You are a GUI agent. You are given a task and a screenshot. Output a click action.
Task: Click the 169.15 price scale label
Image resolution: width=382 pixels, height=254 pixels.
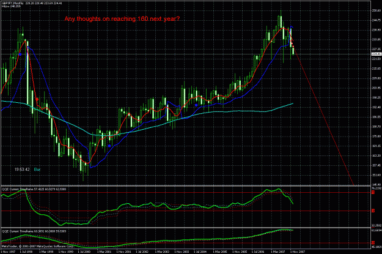[376, 146]
